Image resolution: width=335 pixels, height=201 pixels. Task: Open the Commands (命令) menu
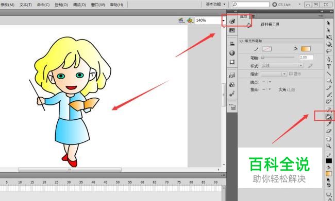click(x=43, y=5)
